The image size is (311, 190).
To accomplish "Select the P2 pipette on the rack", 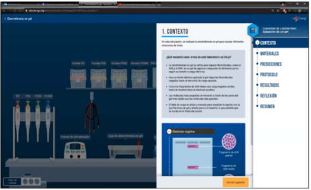I will click(x=17, y=120).
